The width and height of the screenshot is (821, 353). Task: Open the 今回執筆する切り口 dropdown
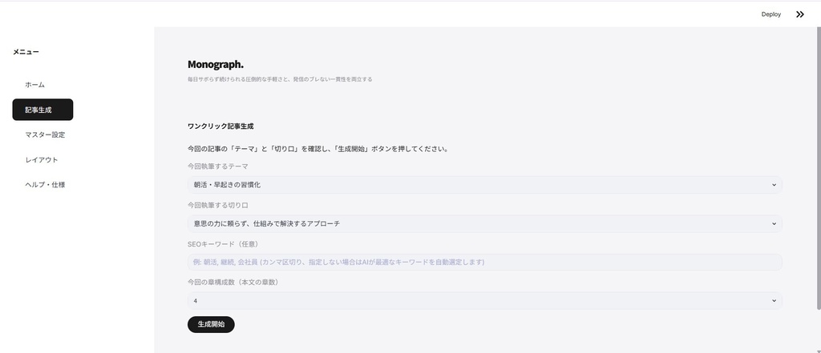click(x=485, y=224)
